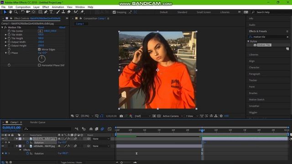Screen dimensions: 292x164
Task: Expand the Output Width property
Action: pos(6,42)
